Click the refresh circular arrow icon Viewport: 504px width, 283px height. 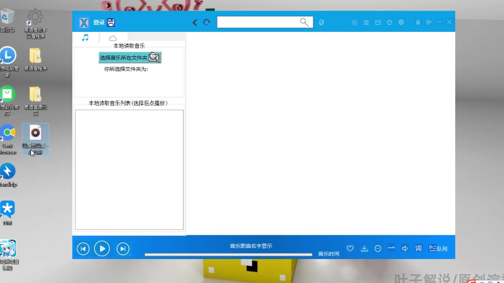[206, 22]
